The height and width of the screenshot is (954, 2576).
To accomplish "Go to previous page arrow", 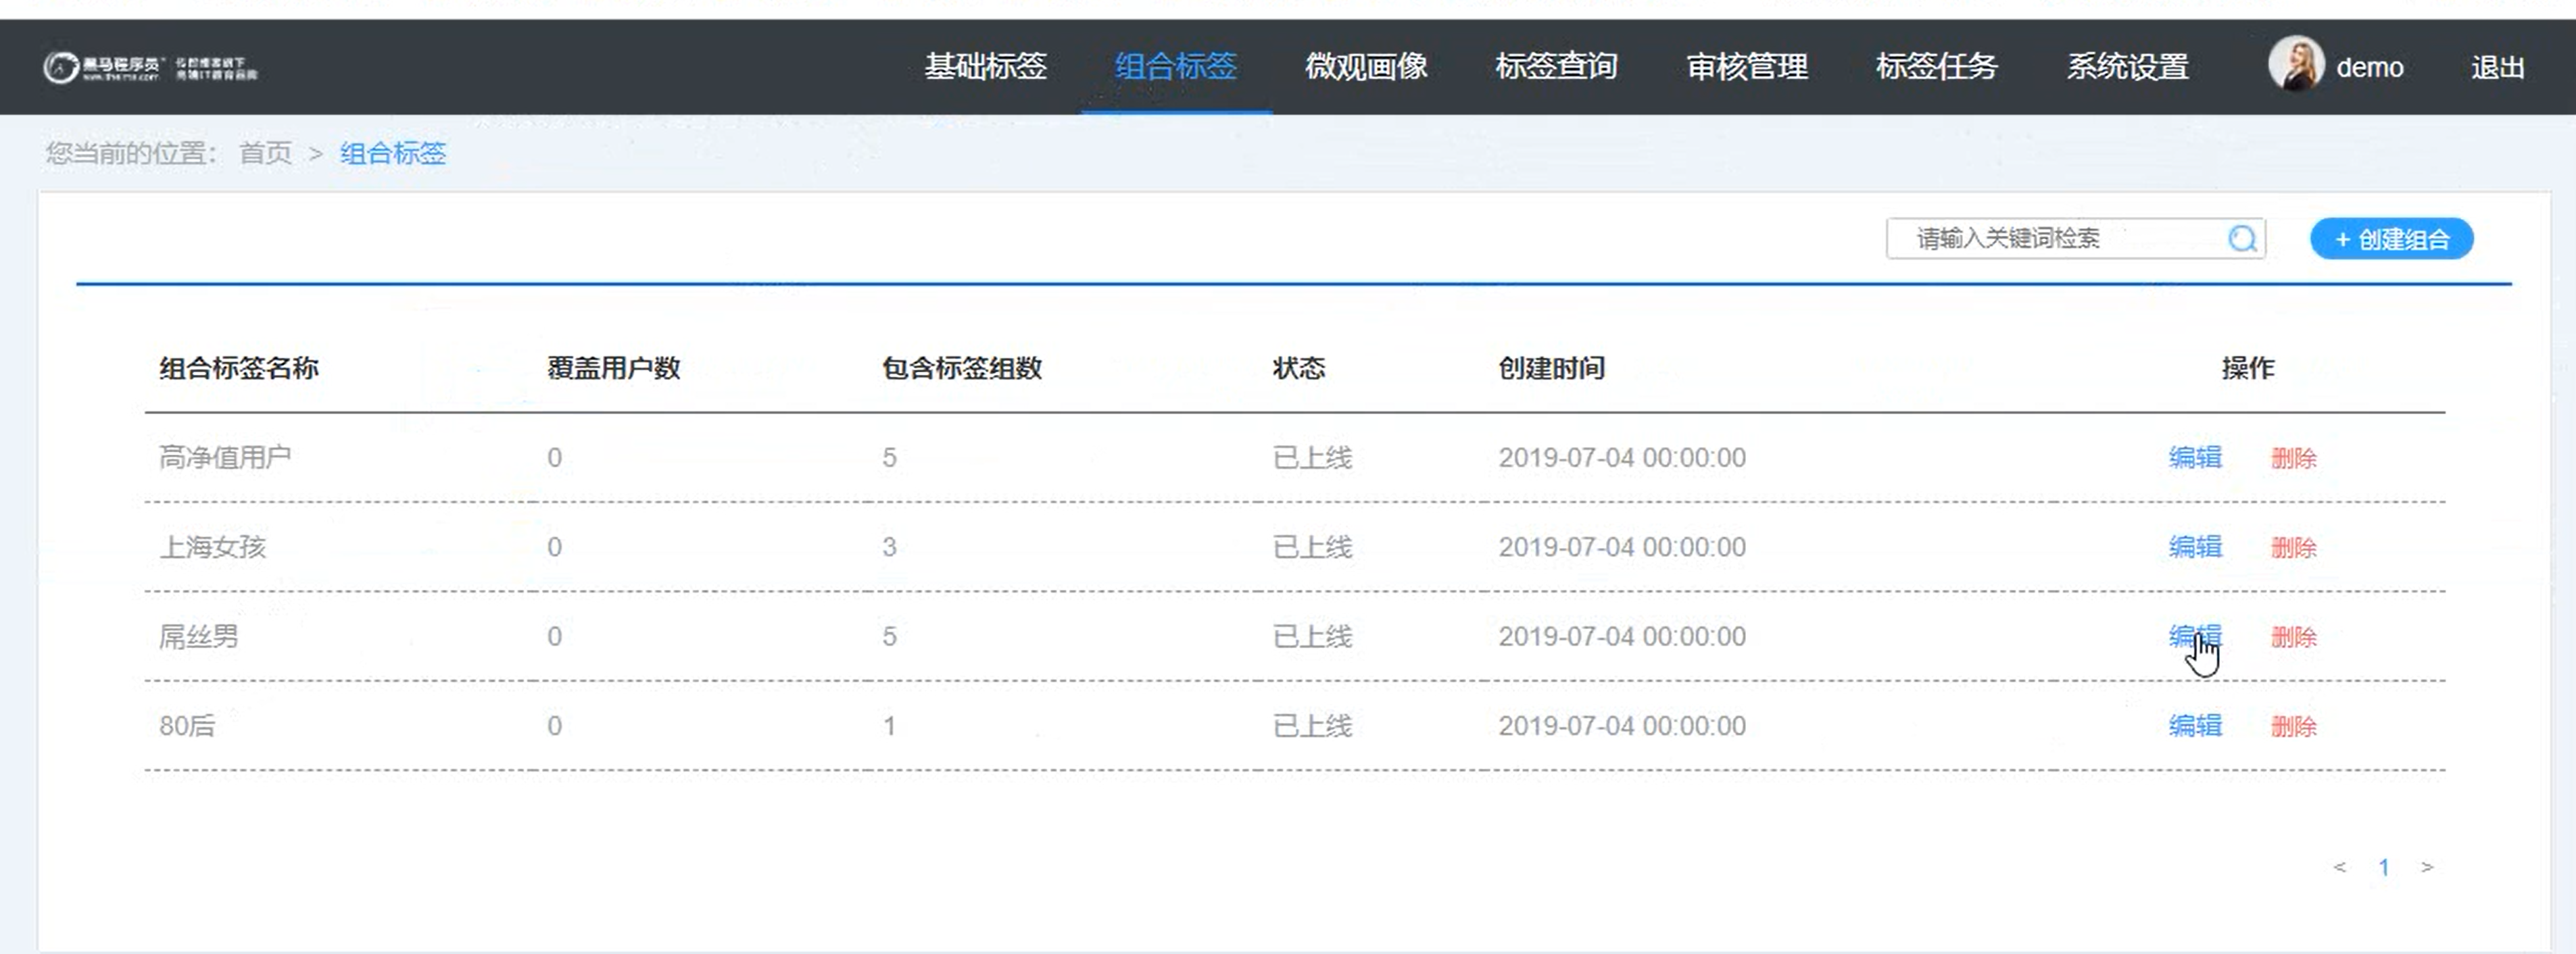I will click(x=2339, y=867).
